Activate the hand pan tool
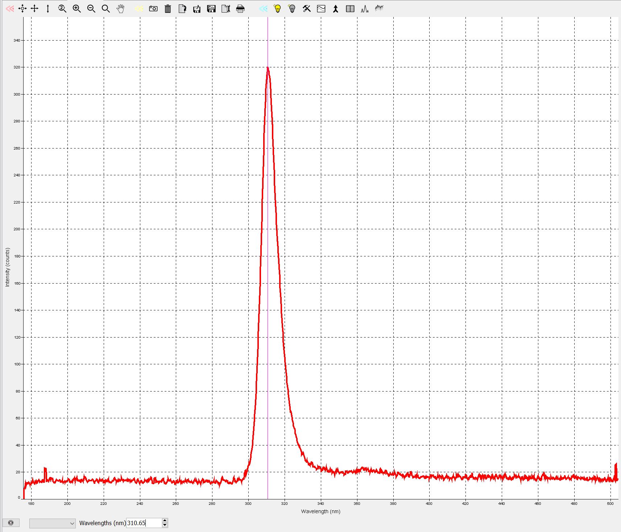This screenshot has height=532, width=621. coord(120,9)
